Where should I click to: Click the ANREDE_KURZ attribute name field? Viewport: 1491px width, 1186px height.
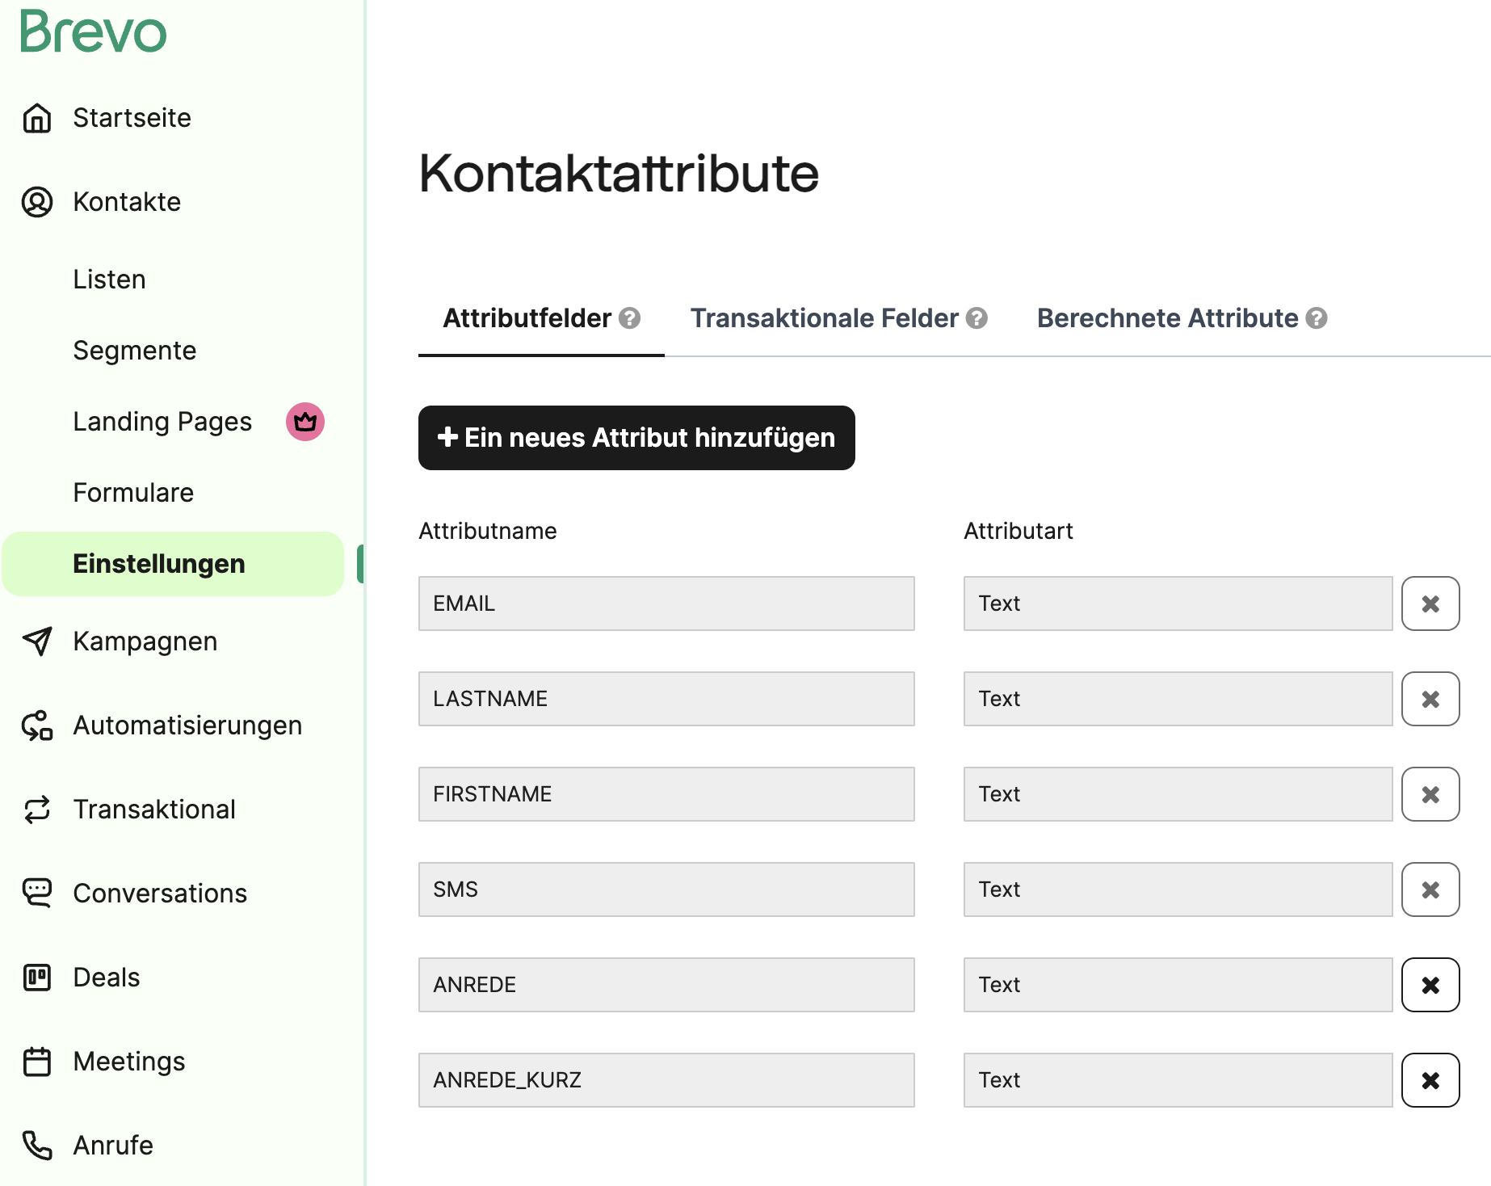point(666,1080)
